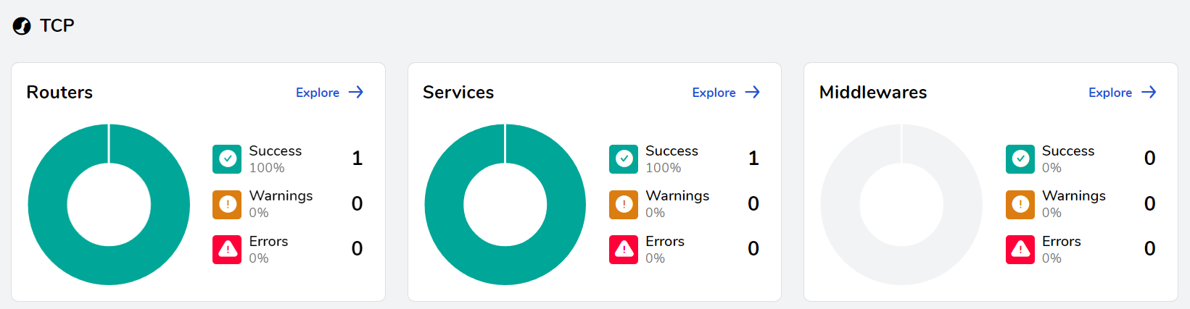
Task: Click the Routers Success checkmark icon
Action: pos(227,159)
